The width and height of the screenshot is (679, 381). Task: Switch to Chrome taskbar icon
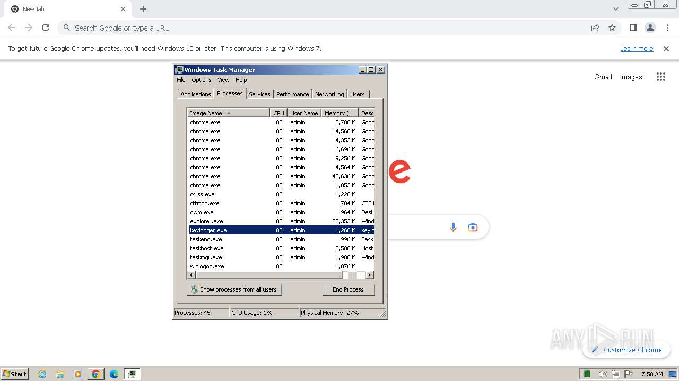click(x=96, y=374)
